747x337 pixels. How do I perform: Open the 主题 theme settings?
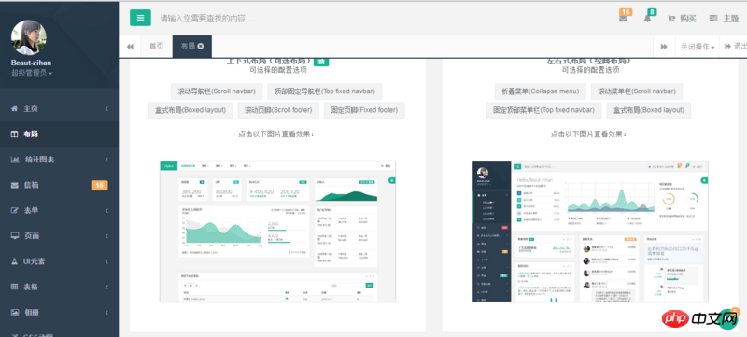point(724,19)
